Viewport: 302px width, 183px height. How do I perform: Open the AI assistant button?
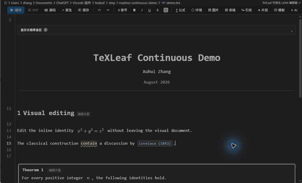point(294,10)
